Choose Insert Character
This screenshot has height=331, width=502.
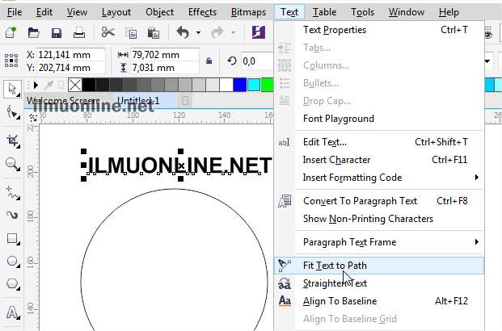tap(379, 160)
